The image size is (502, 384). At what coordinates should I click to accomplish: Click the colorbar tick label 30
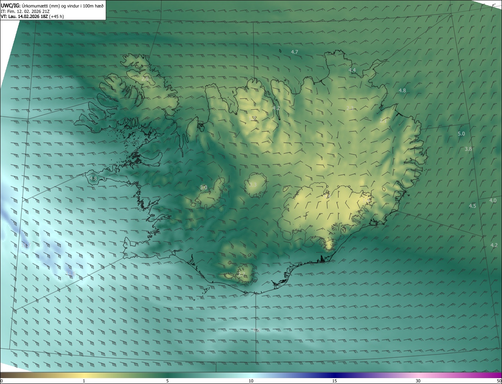point(418,381)
